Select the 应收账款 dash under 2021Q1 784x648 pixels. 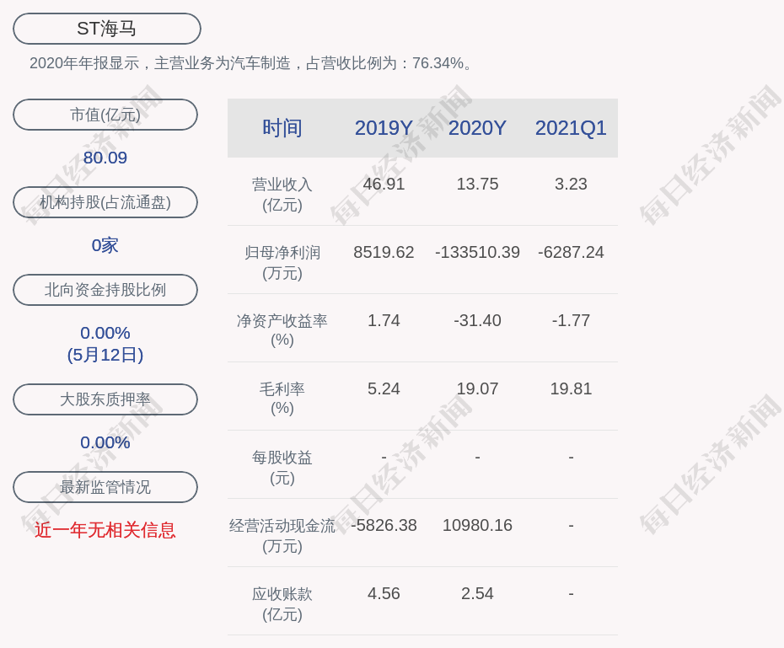pos(571,593)
